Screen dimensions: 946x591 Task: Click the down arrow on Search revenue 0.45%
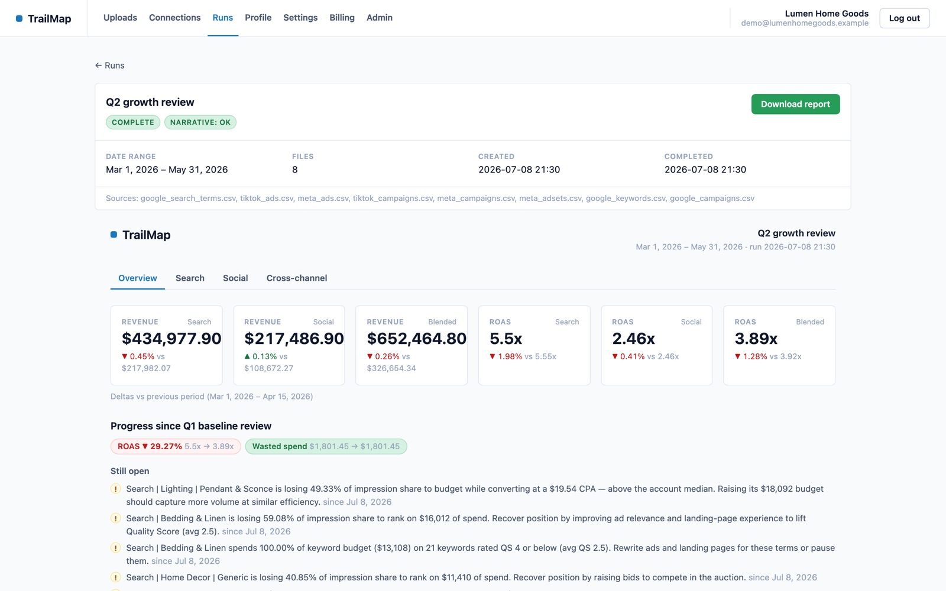[x=125, y=356]
